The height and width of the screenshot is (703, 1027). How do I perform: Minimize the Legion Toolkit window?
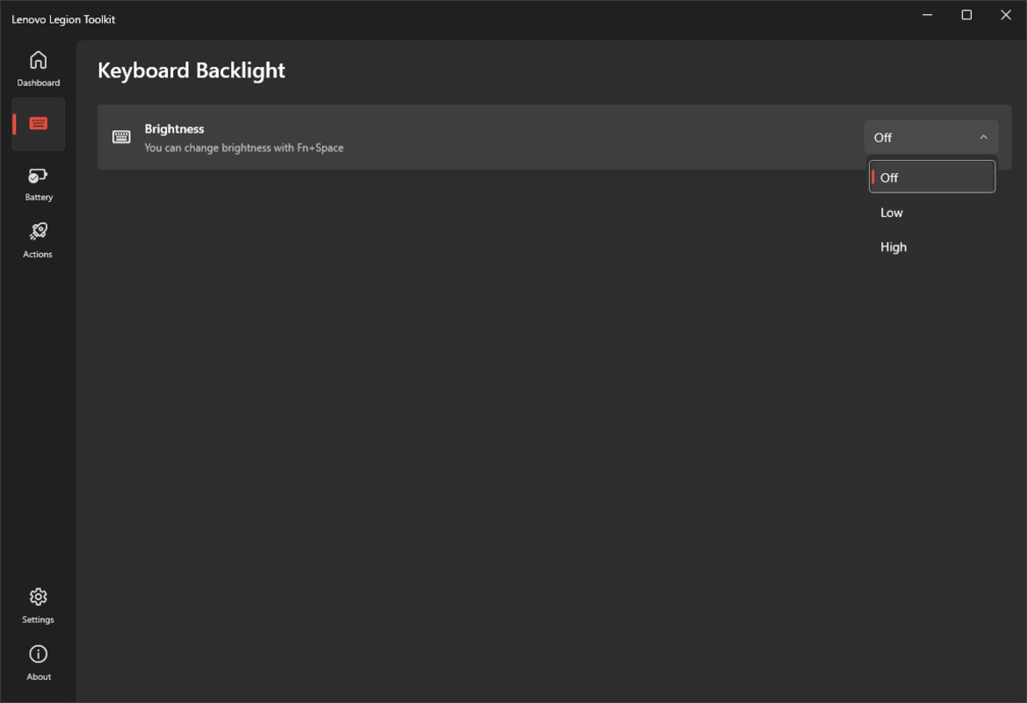(x=928, y=15)
